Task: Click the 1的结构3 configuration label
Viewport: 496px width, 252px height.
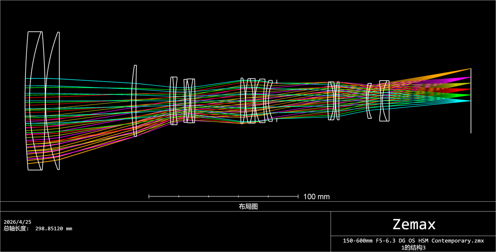Action: [x=413, y=247]
